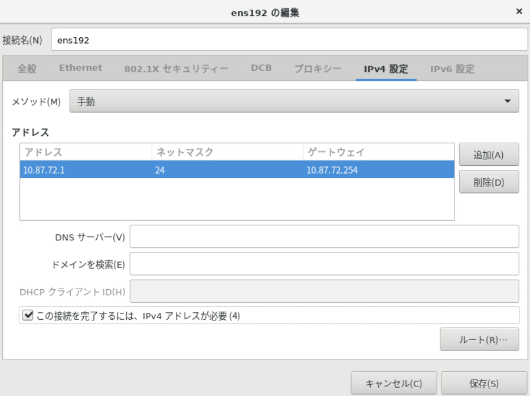Select the DCB tab
This screenshot has height=396, width=530.
point(261,68)
